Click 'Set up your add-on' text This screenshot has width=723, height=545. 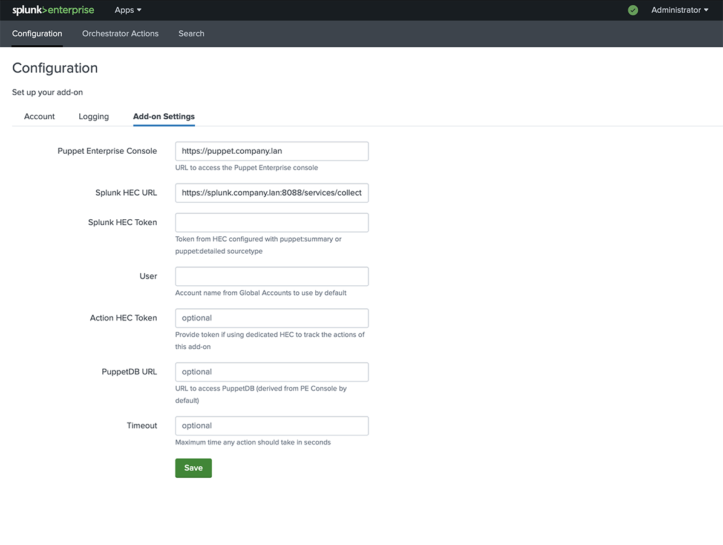tap(47, 92)
